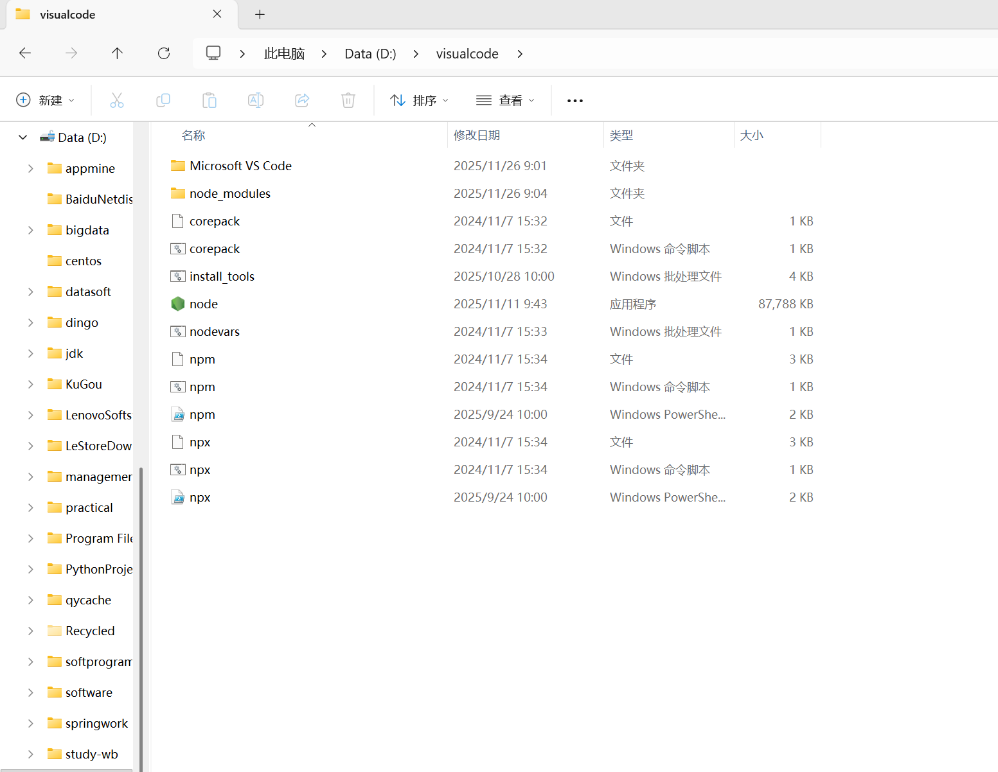
Task: Select the green node application icon
Action: pos(178,304)
